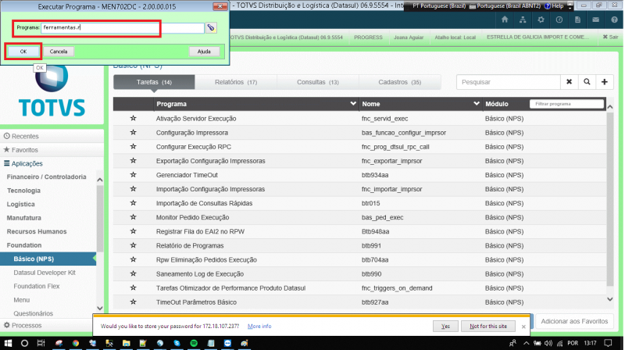Mark Gerenciador TimeOut as favorite

133,174
